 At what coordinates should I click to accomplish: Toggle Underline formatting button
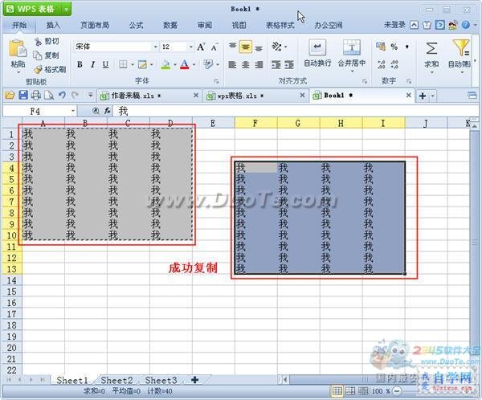[x=105, y=64]
